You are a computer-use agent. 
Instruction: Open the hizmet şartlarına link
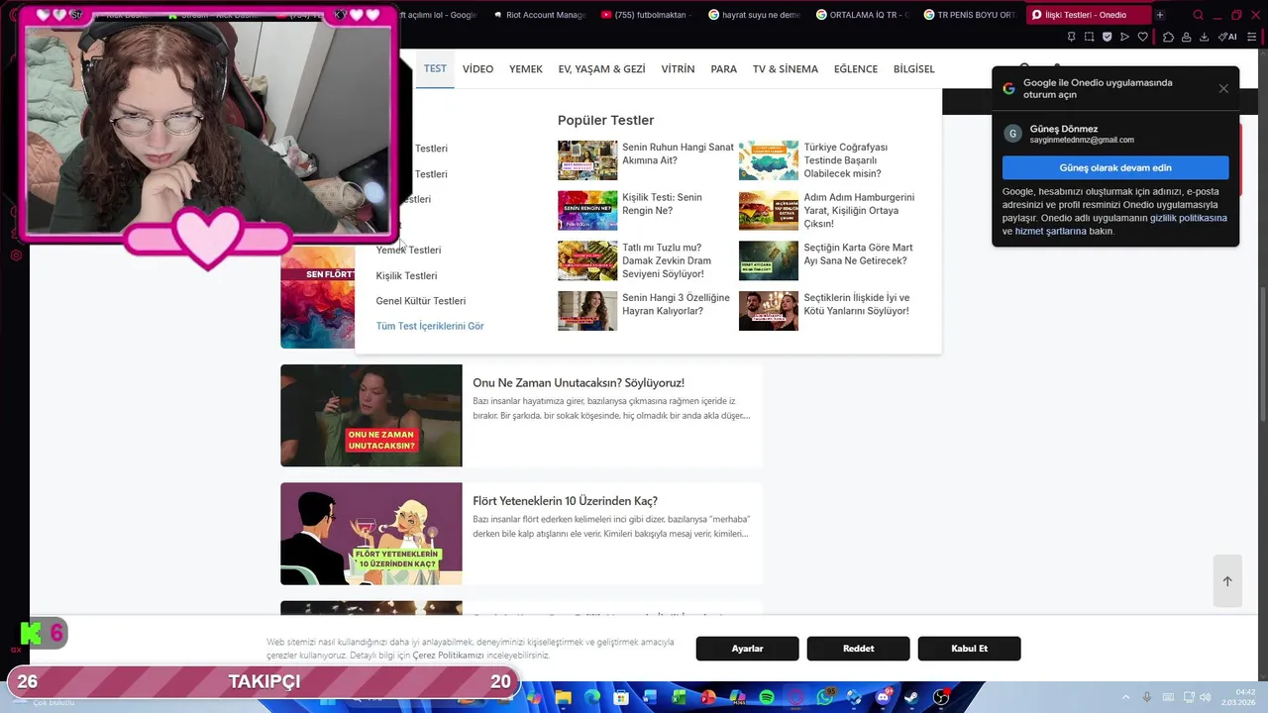pos(1050,231)
